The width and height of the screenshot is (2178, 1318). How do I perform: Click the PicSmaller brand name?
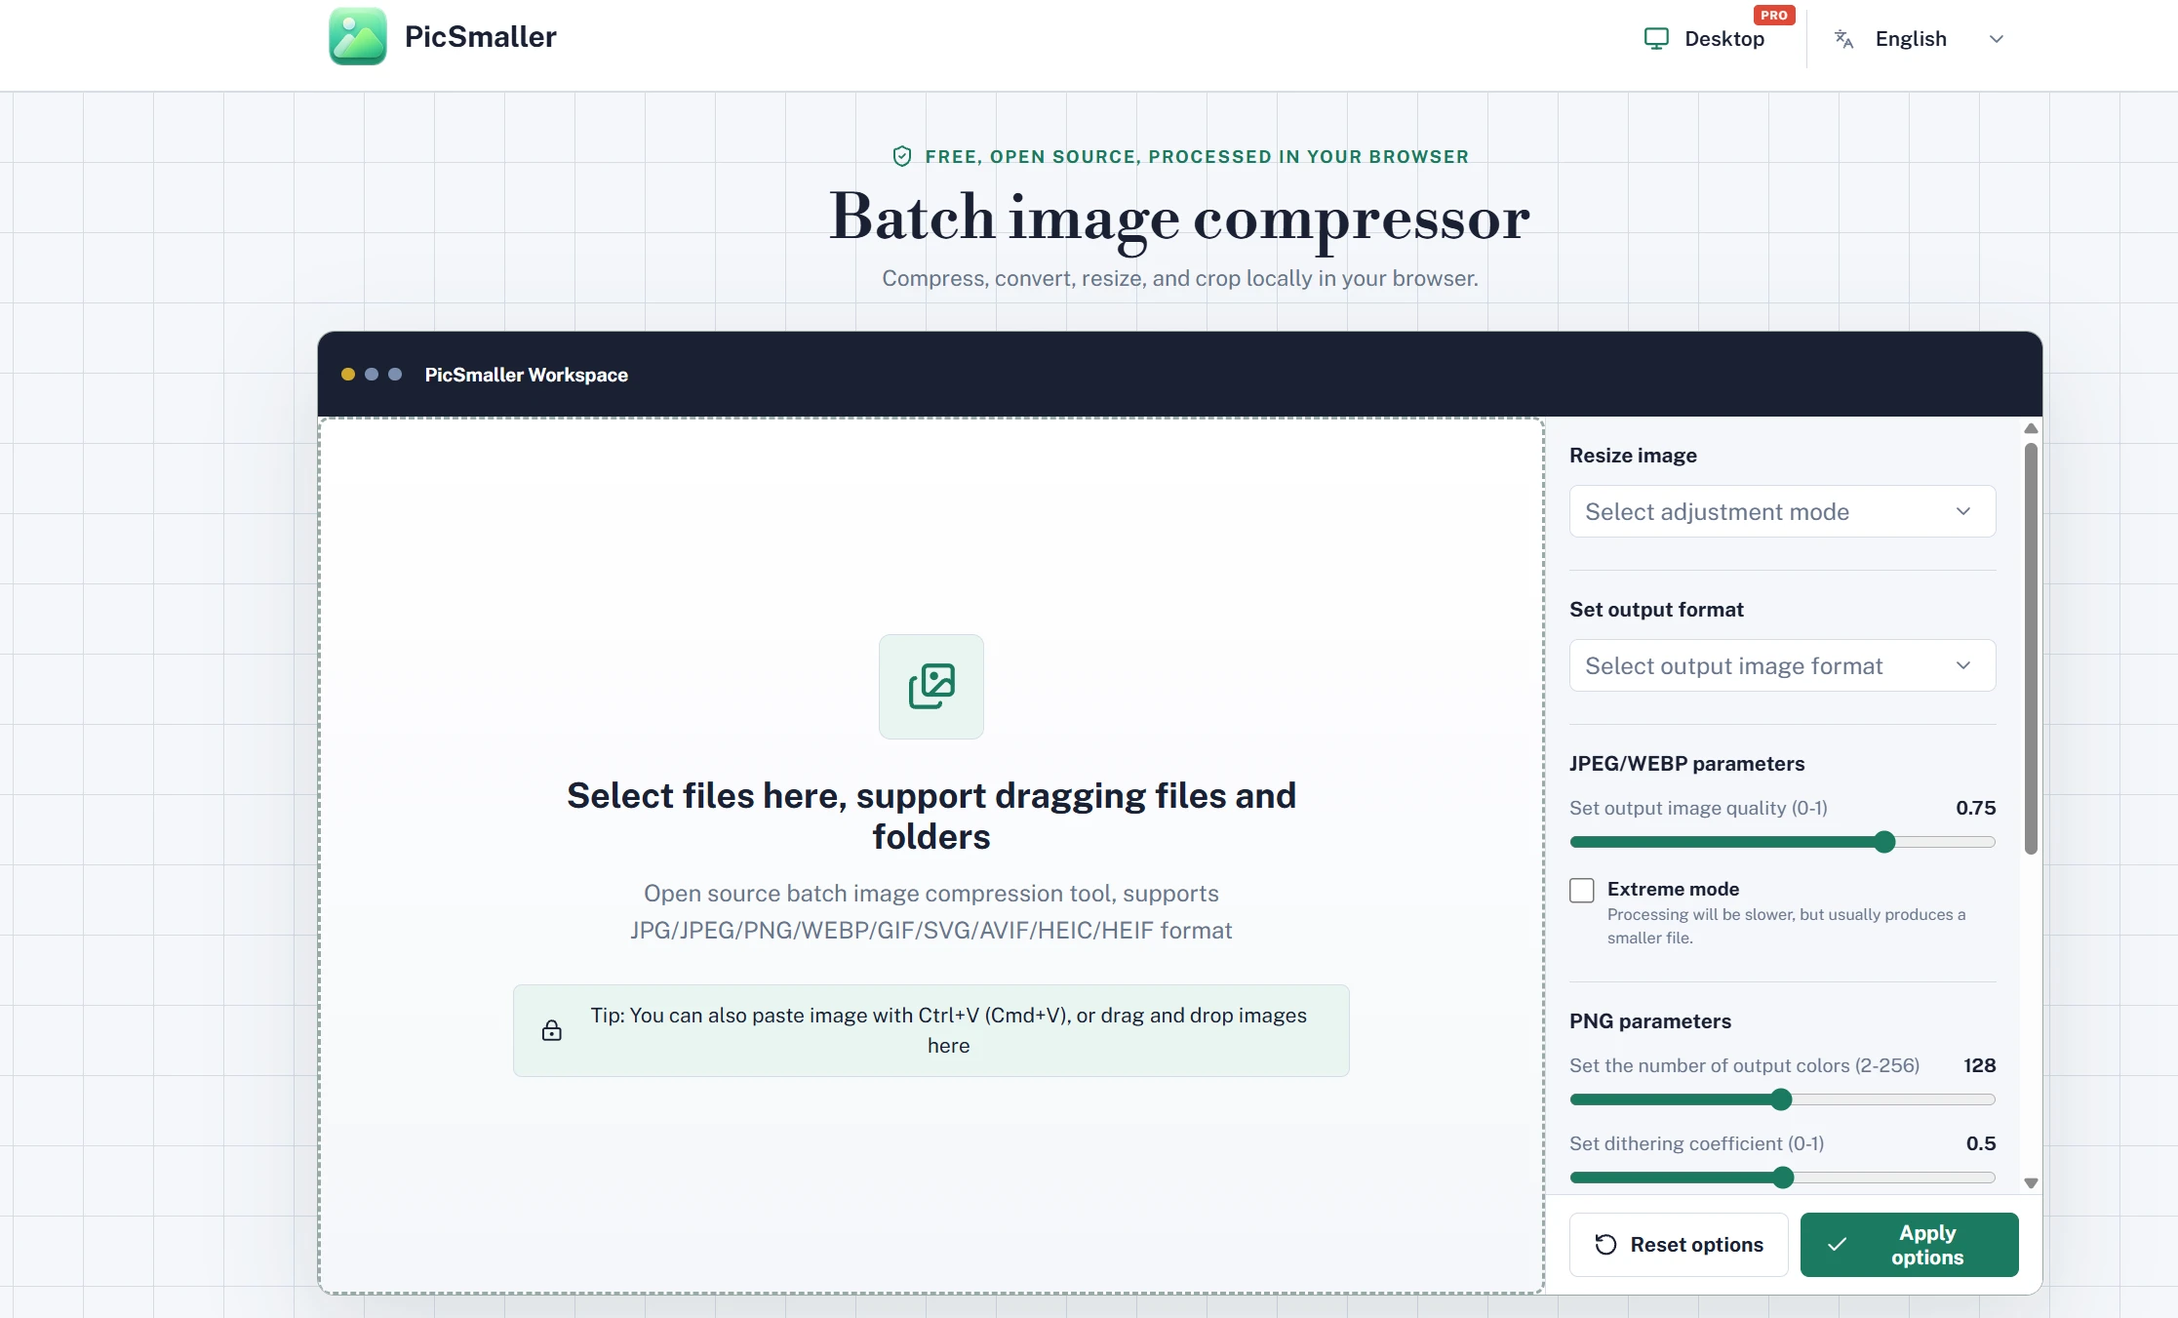pos(481,36)
